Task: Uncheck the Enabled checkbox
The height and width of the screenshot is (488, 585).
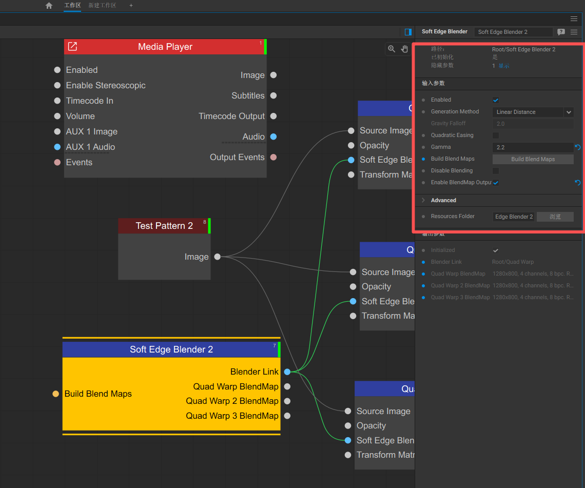Action: pos(496,100)
